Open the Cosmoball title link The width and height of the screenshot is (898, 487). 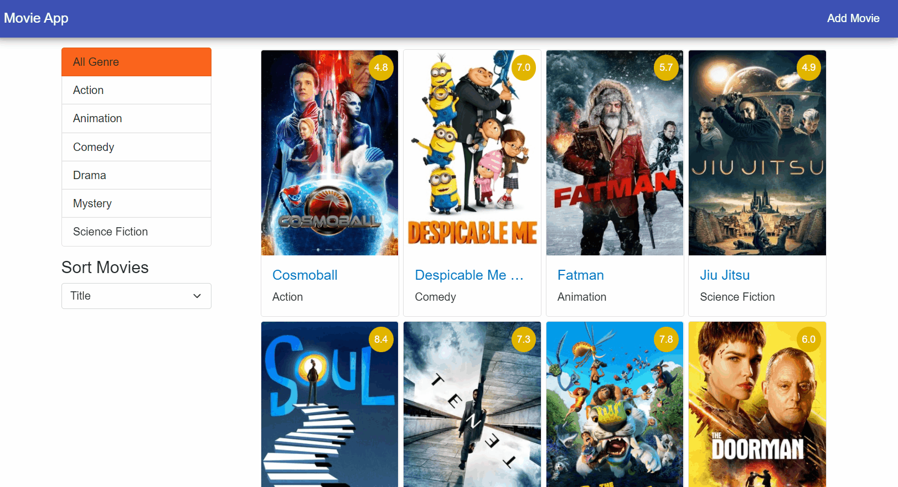(305, 275)
